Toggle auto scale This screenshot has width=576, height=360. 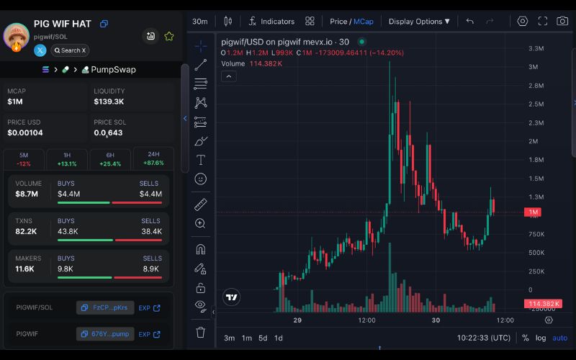560,338
